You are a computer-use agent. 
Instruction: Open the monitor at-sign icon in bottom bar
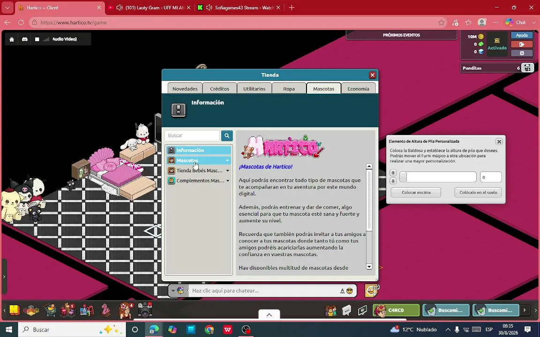pos(362,310)
